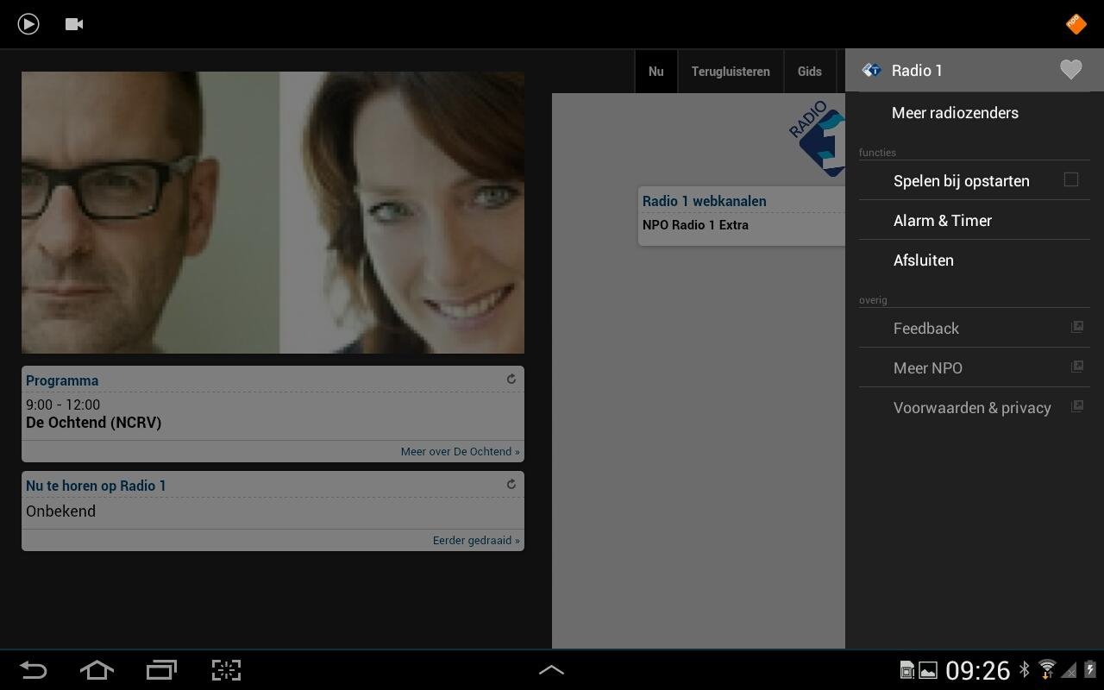
Task: Enable Spelen bij opstarten checkbox
Action: (x=1071, y=179)
